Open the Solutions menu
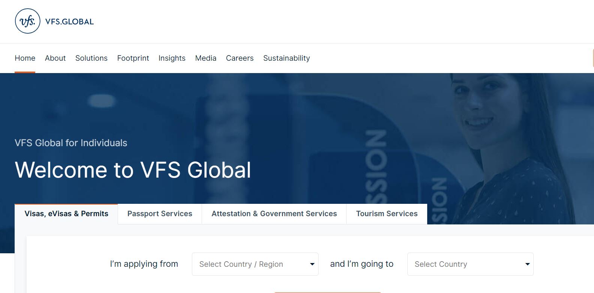Screen dimensions: 594x293 91,58
